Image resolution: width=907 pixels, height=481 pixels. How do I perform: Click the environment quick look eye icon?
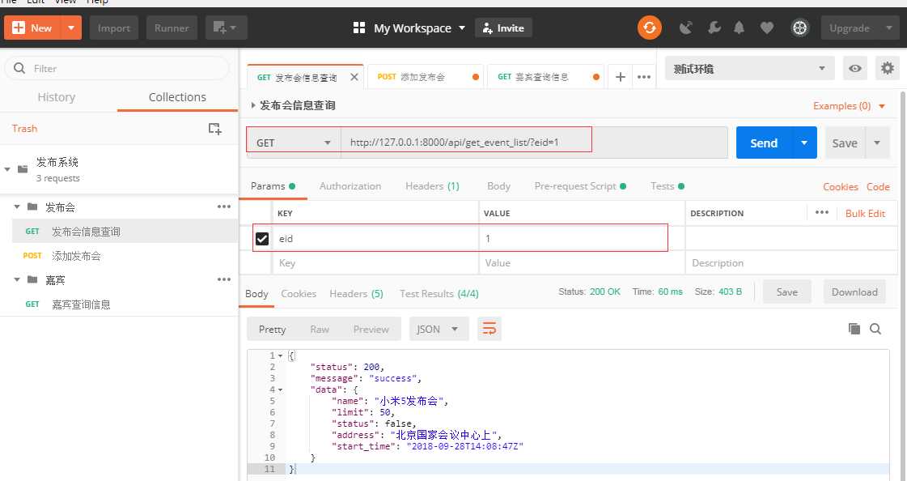point(855,68)
